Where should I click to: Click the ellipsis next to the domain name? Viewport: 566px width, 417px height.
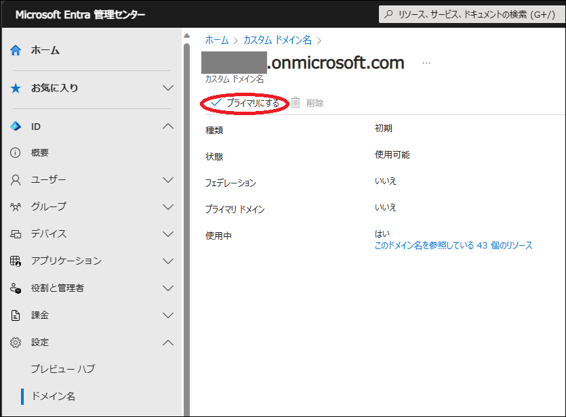[x=426, y=62]
